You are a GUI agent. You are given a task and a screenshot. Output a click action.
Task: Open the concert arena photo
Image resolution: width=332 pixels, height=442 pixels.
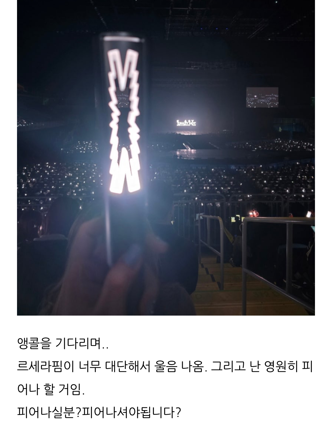(x=166, y=158)
